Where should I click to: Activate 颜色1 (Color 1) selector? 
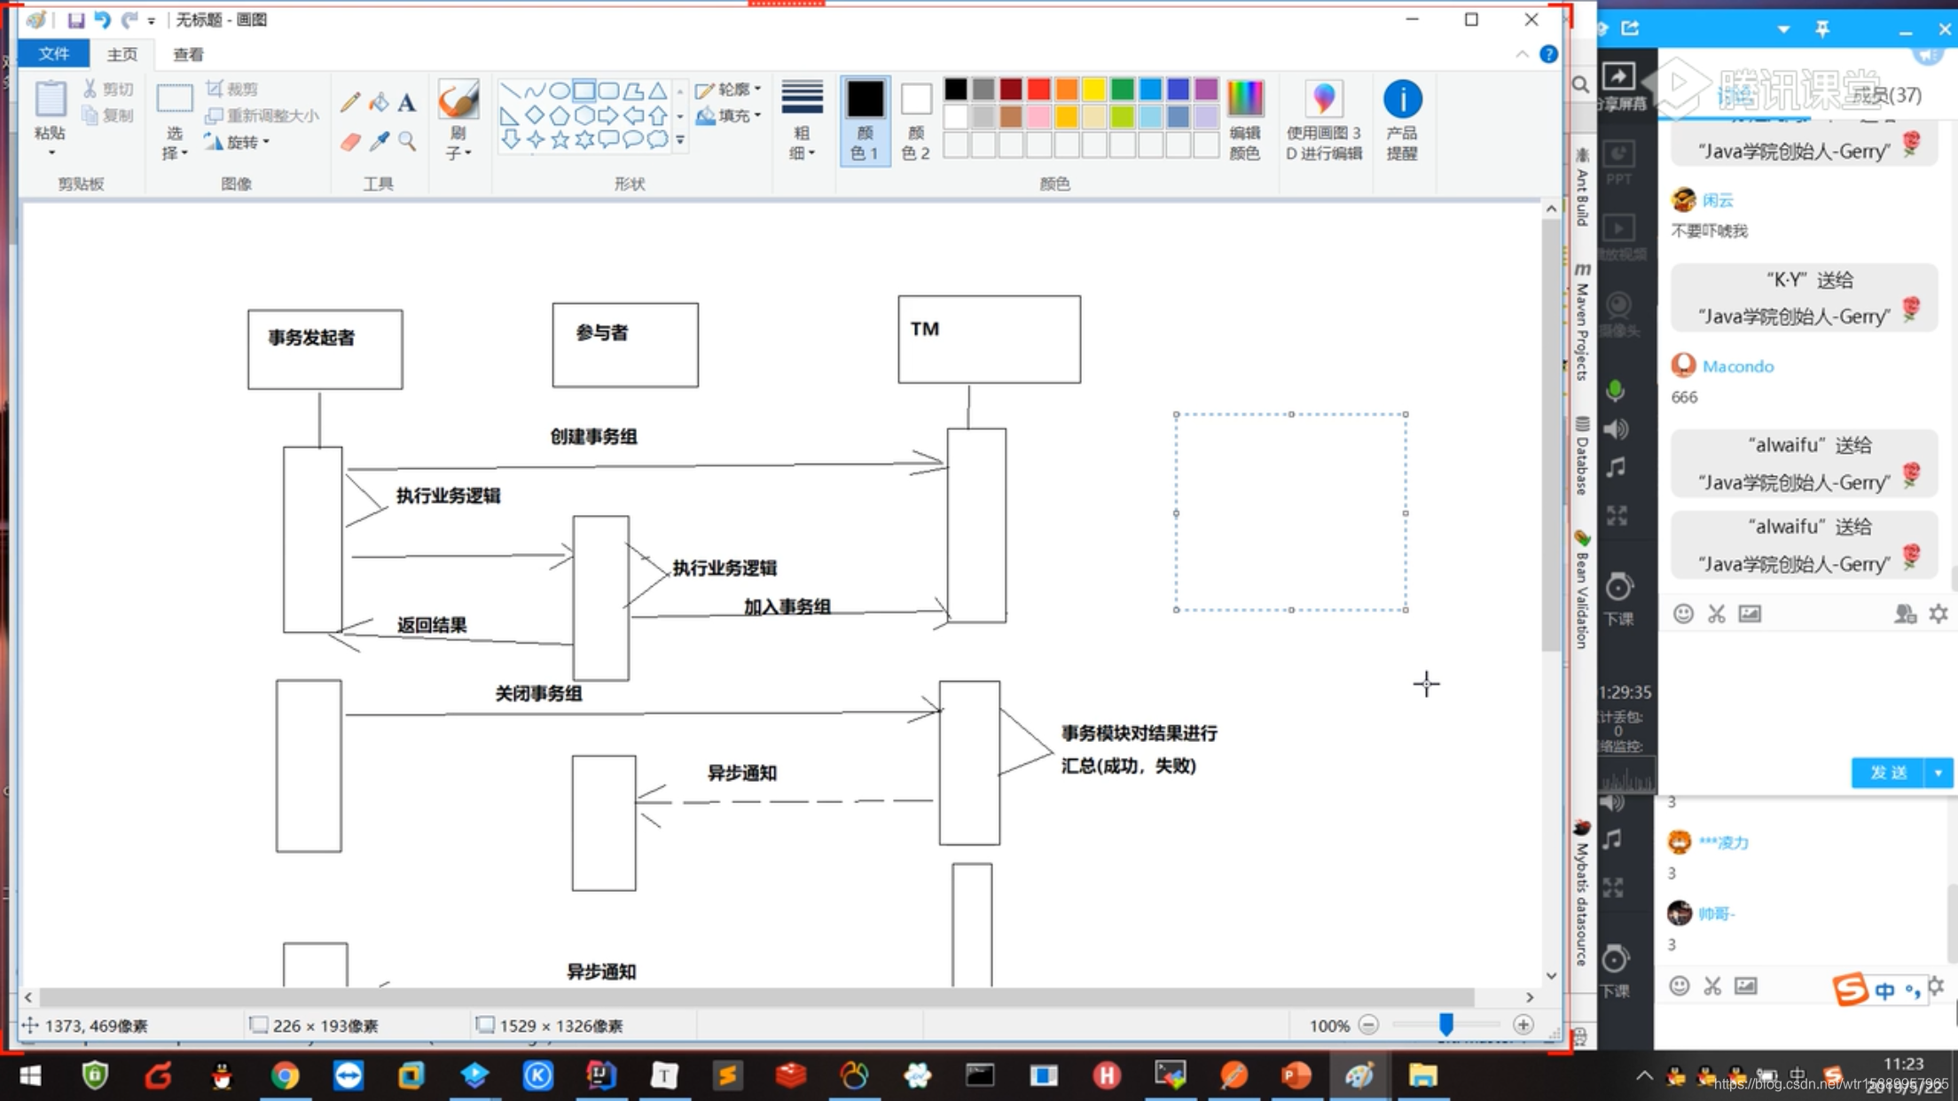865,121
